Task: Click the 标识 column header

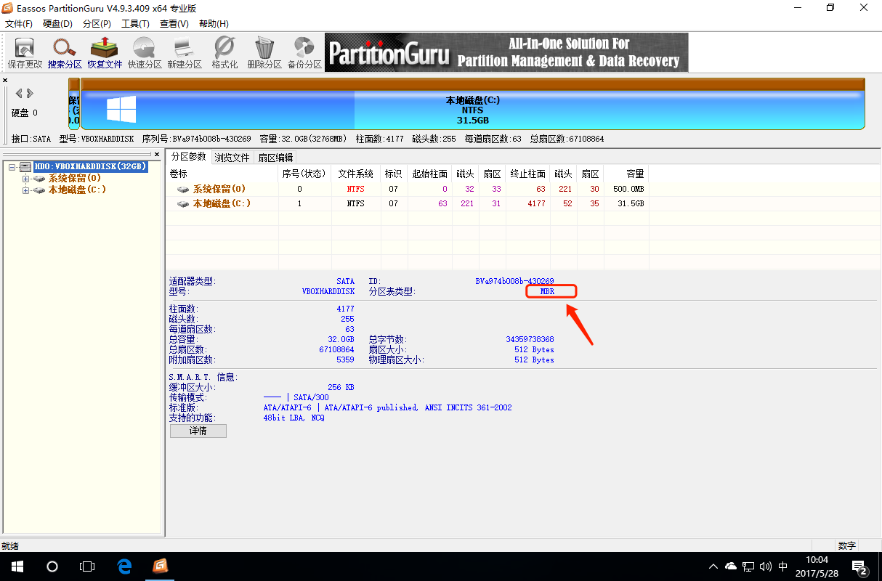Action: pos(394,174)
